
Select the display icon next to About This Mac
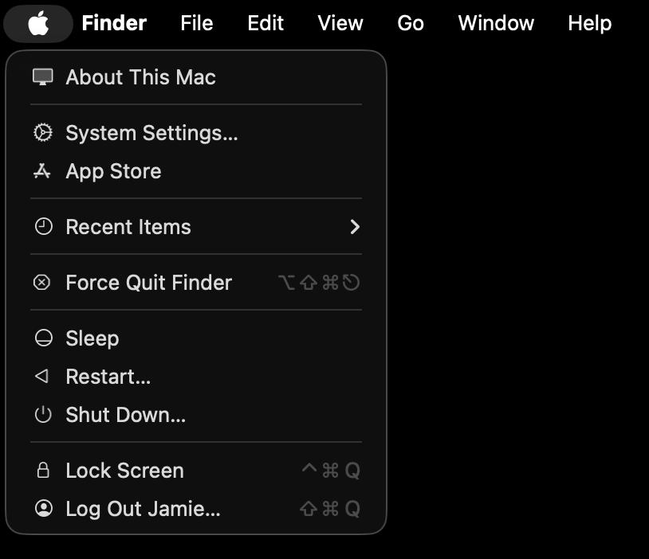(x=43, y=77)
